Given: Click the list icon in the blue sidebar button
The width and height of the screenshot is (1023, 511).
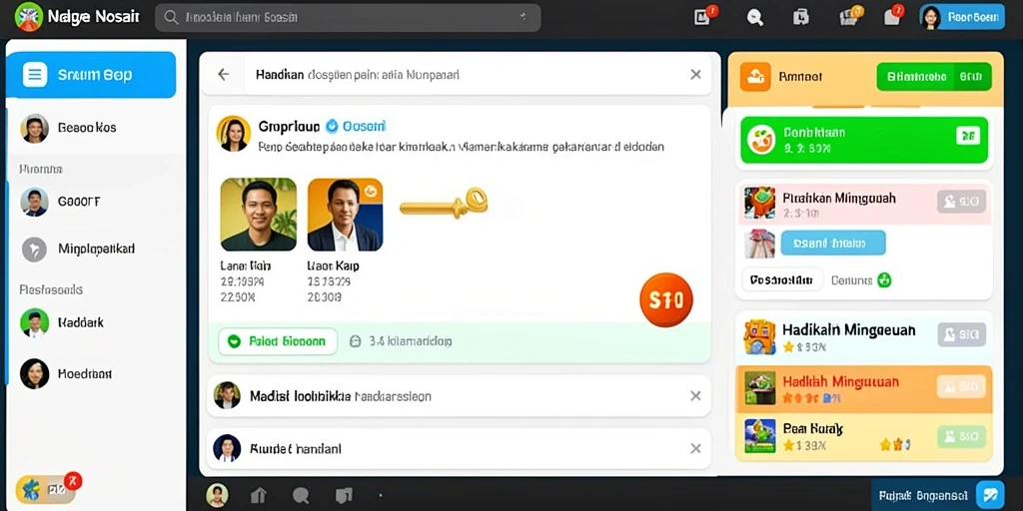Looking at the screenshot, I should (35, 74).
